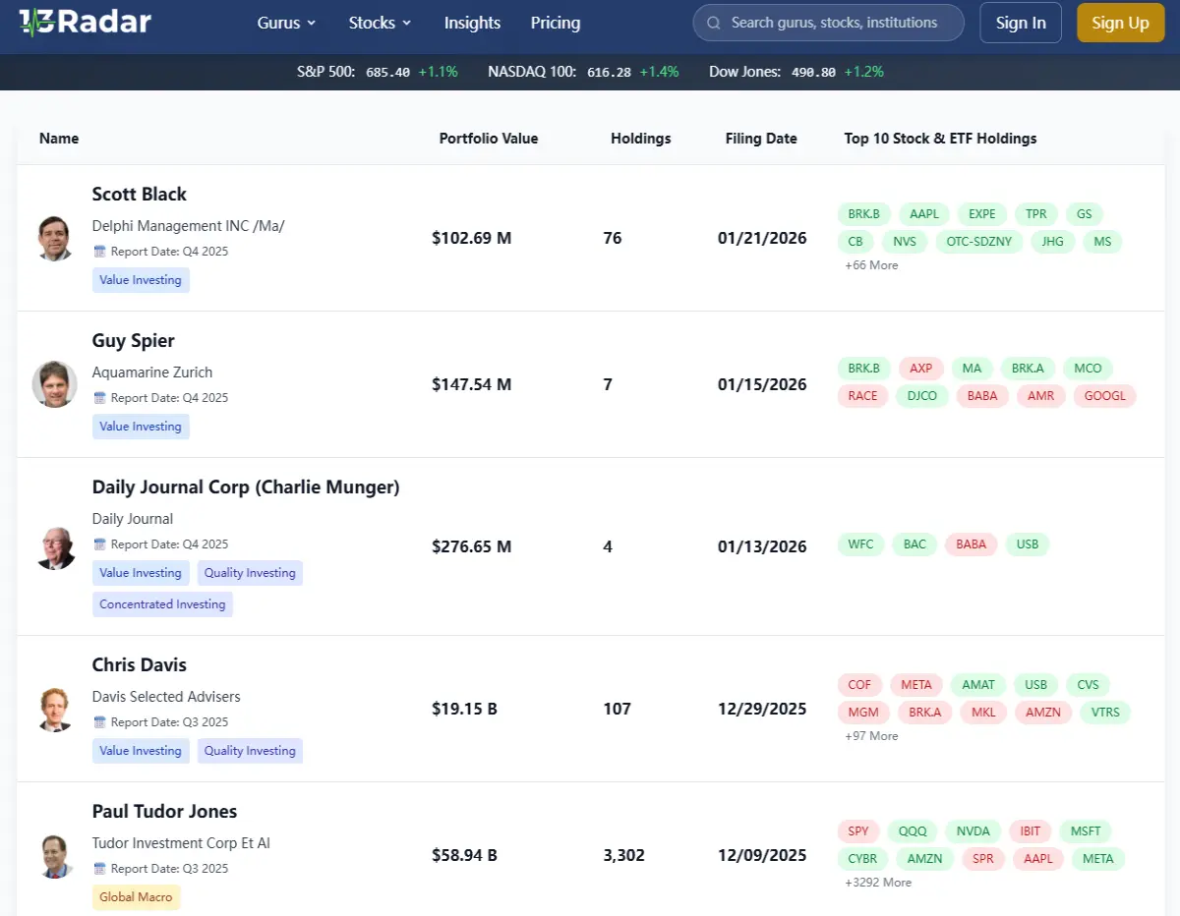Expand Paul Tudor Jones's +3292 More holdings

(878, 883)
